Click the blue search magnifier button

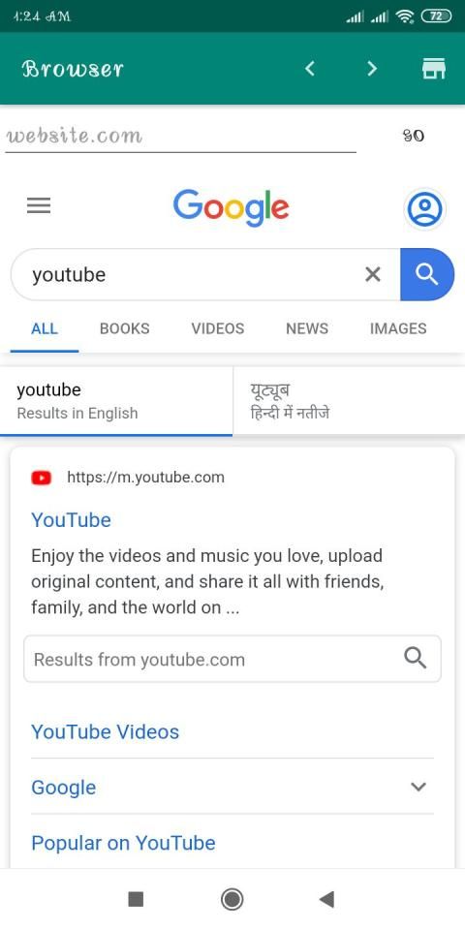point(427,274)
